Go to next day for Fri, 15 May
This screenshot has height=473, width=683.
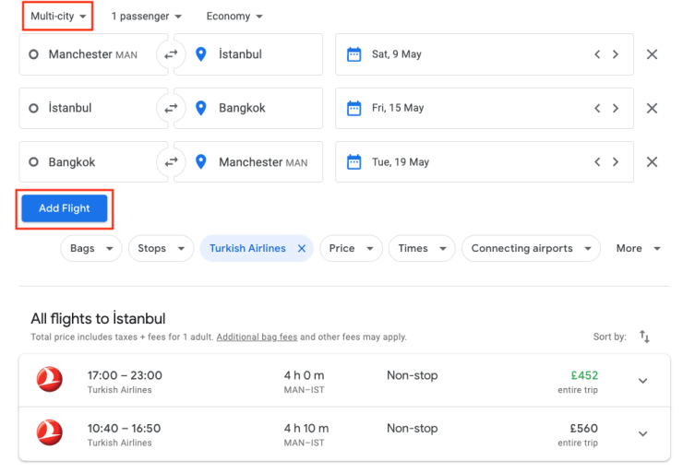(x=616, y=108)
